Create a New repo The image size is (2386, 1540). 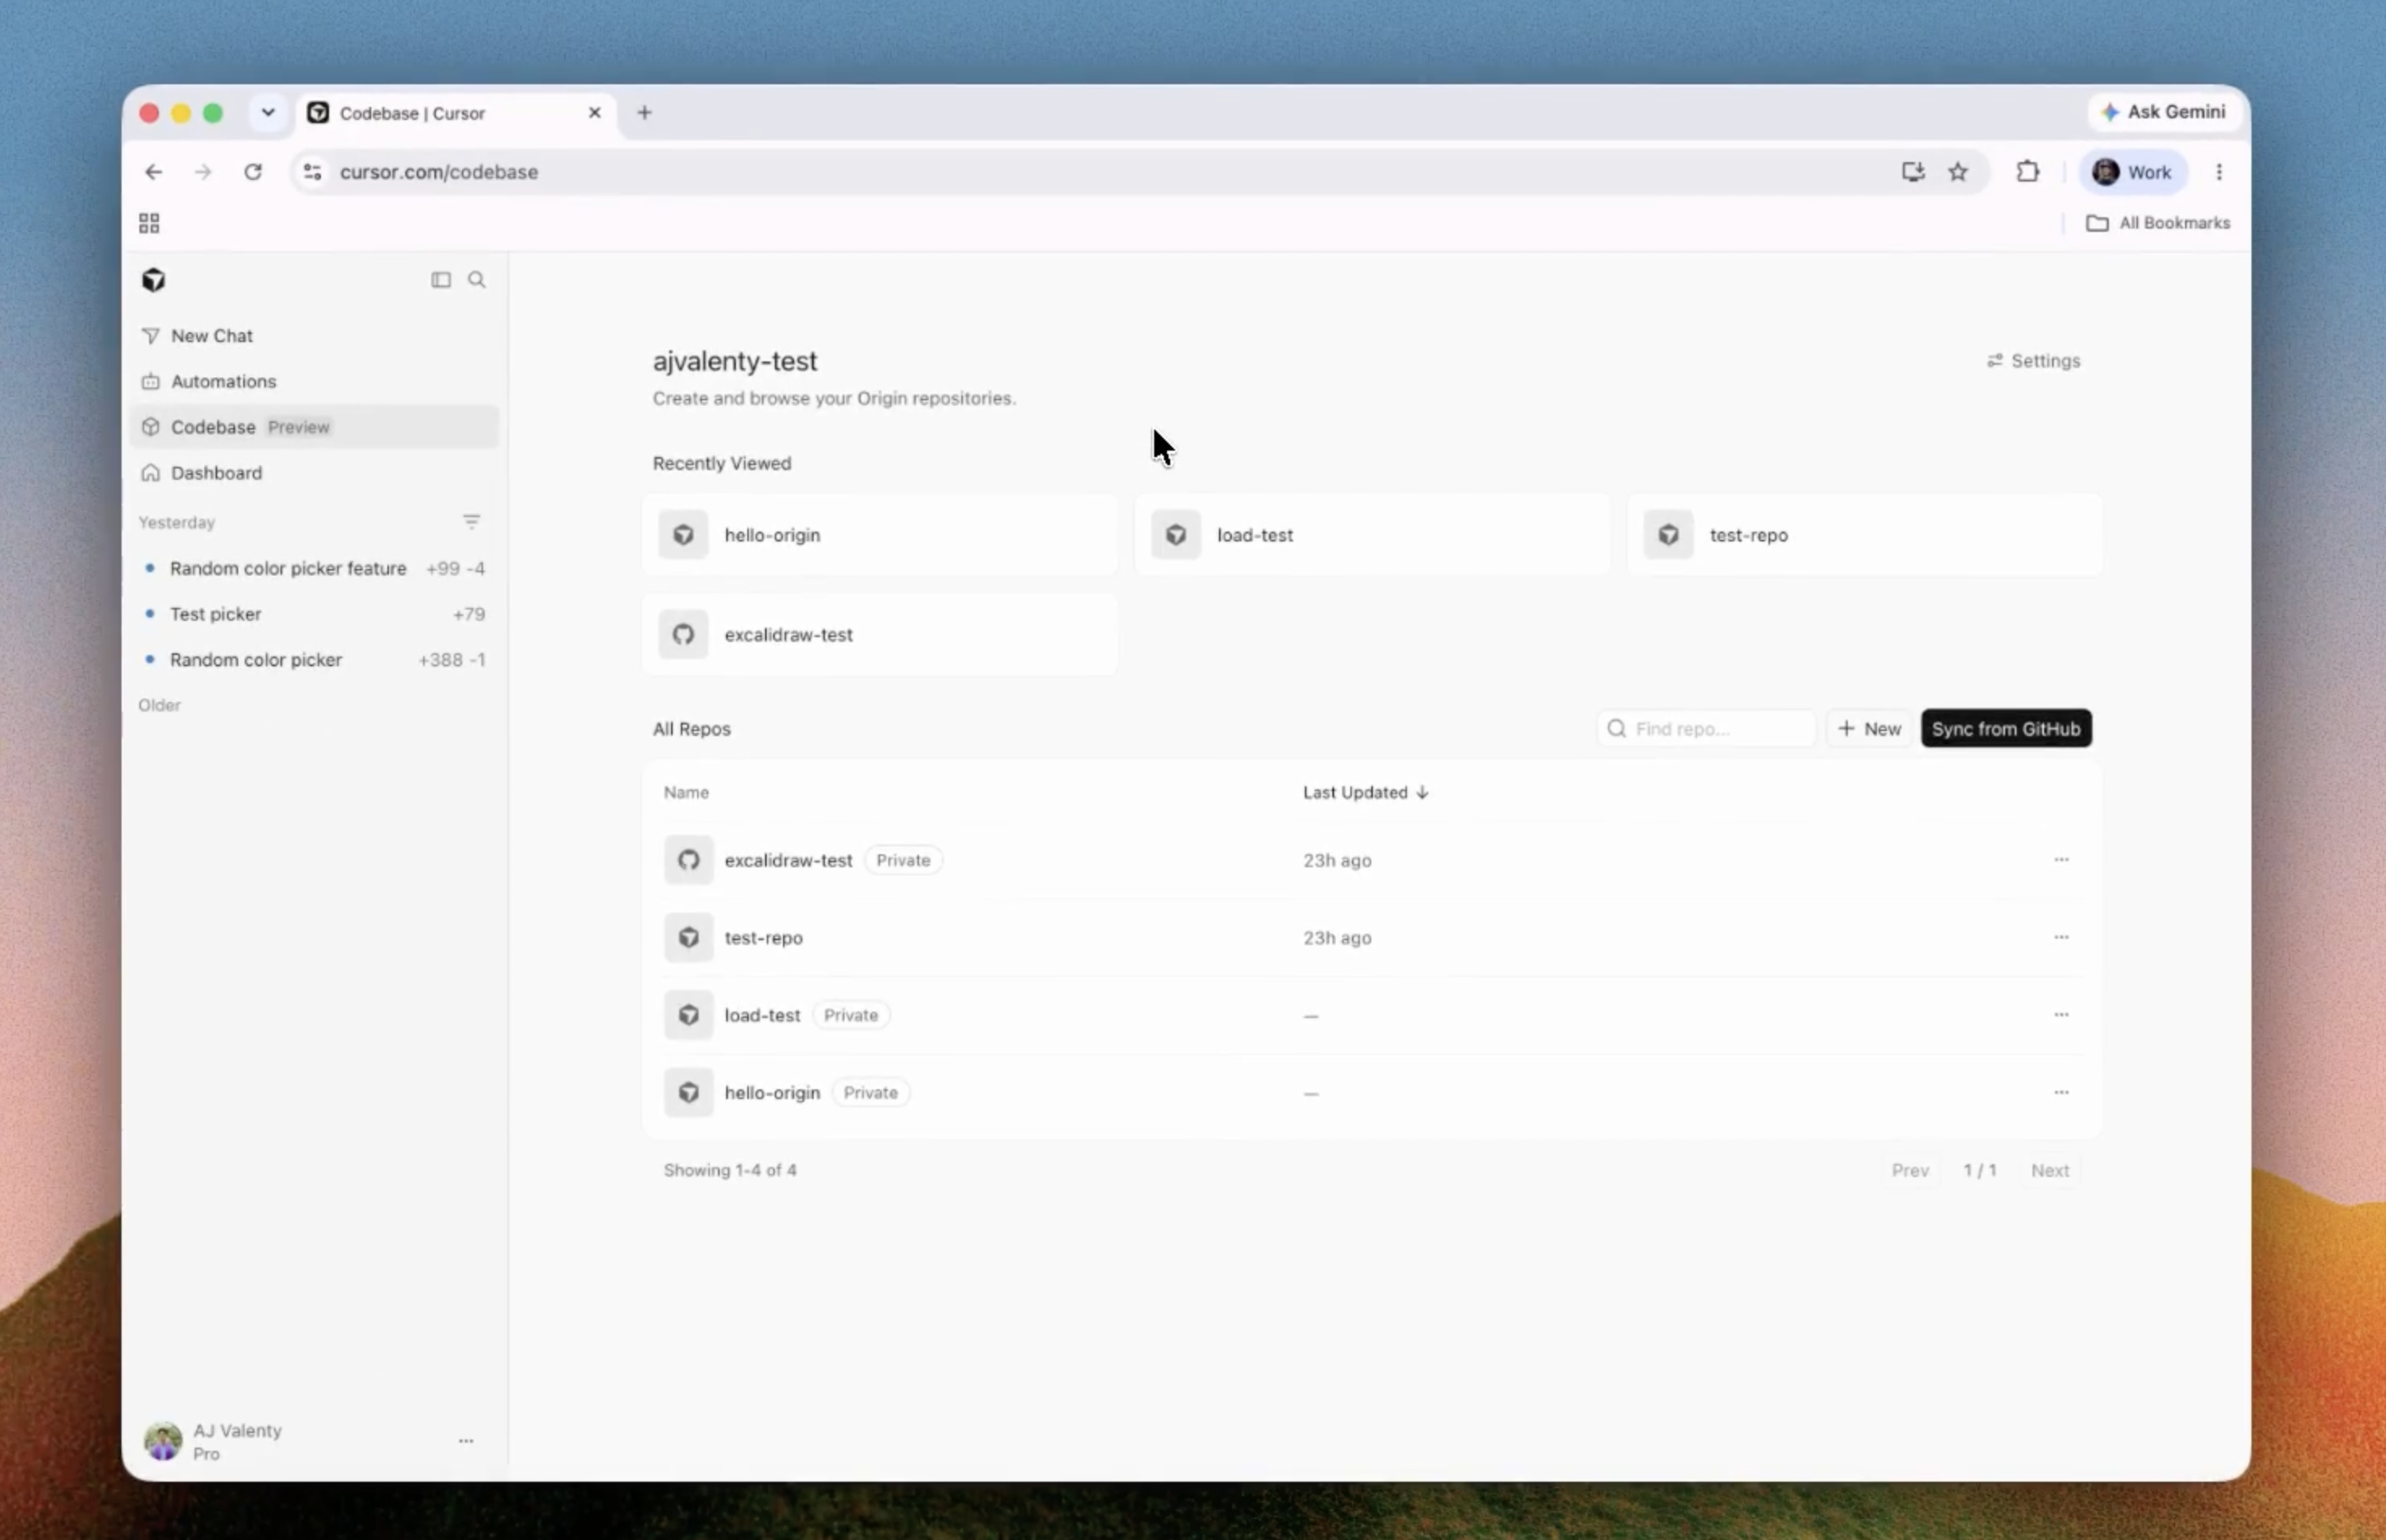[x=1869, y=729]
